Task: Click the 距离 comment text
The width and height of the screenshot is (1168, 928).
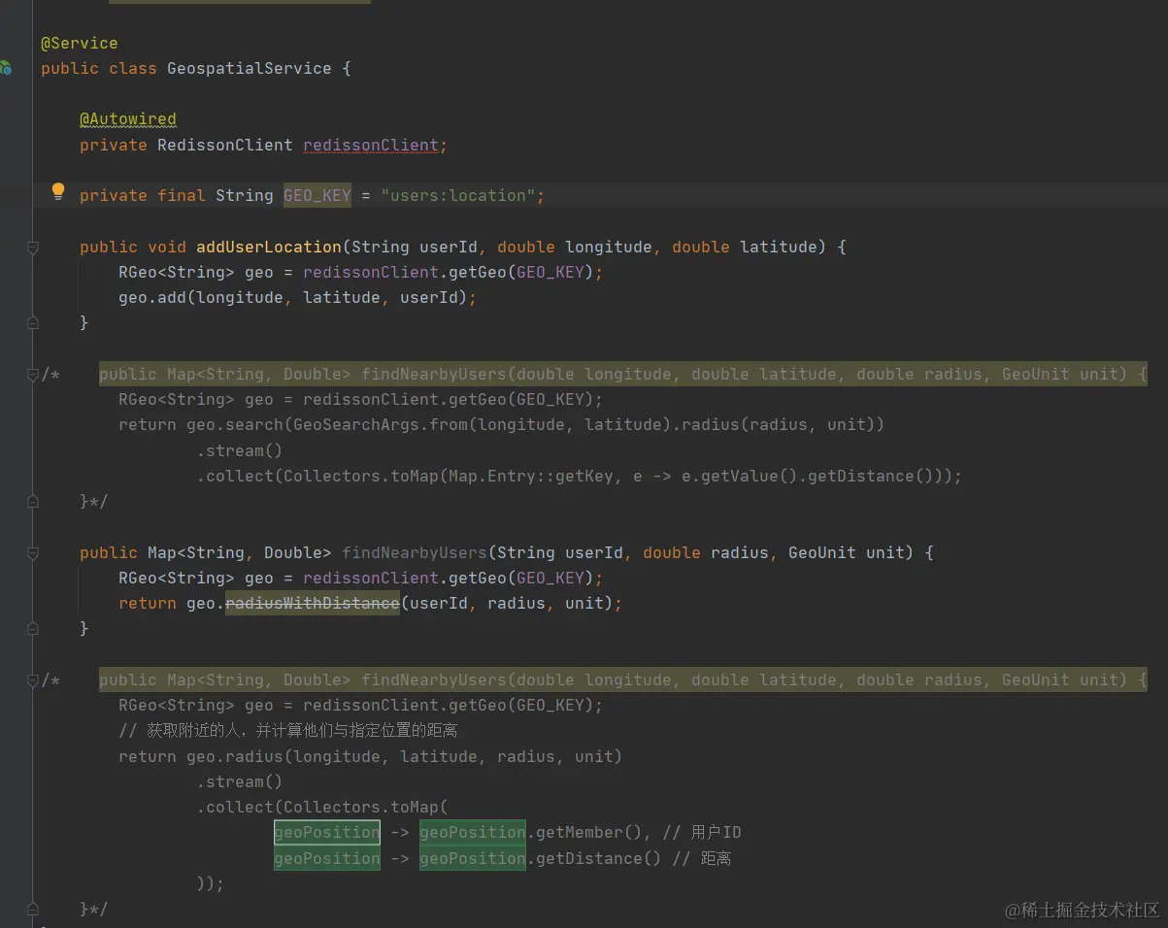Action: pos(701,859)
